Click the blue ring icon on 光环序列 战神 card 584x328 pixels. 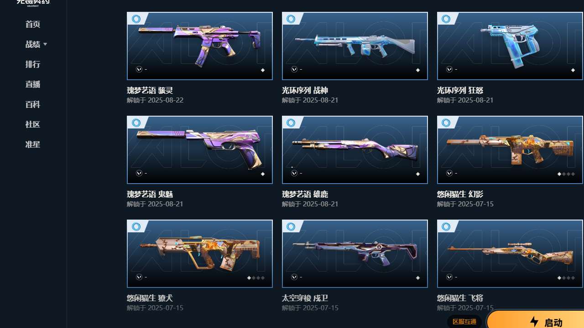(291, 19)
